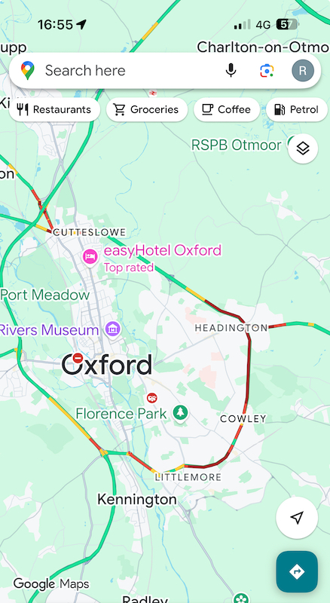
Task: Tap the microphone voice search icon
Action: pyautogui.click(x=231, y=70)
